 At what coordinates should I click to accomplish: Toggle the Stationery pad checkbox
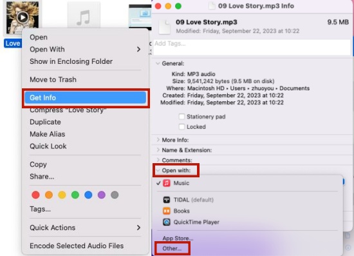[182, 117]
